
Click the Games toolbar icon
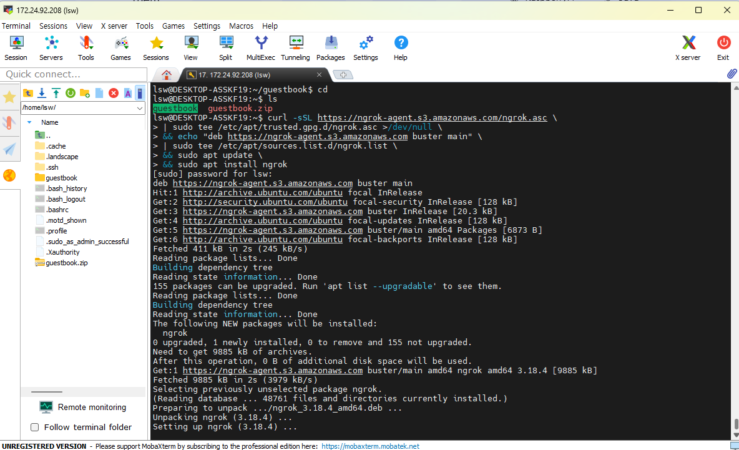point(120,49)
